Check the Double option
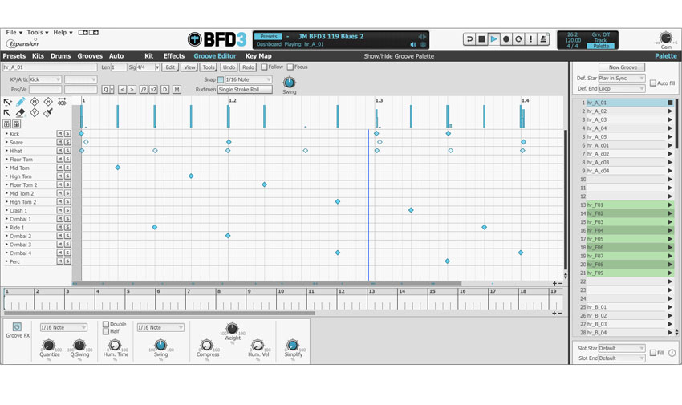Image resolution: width=682 pixels, height=405 pixels. tap(106, 324)
